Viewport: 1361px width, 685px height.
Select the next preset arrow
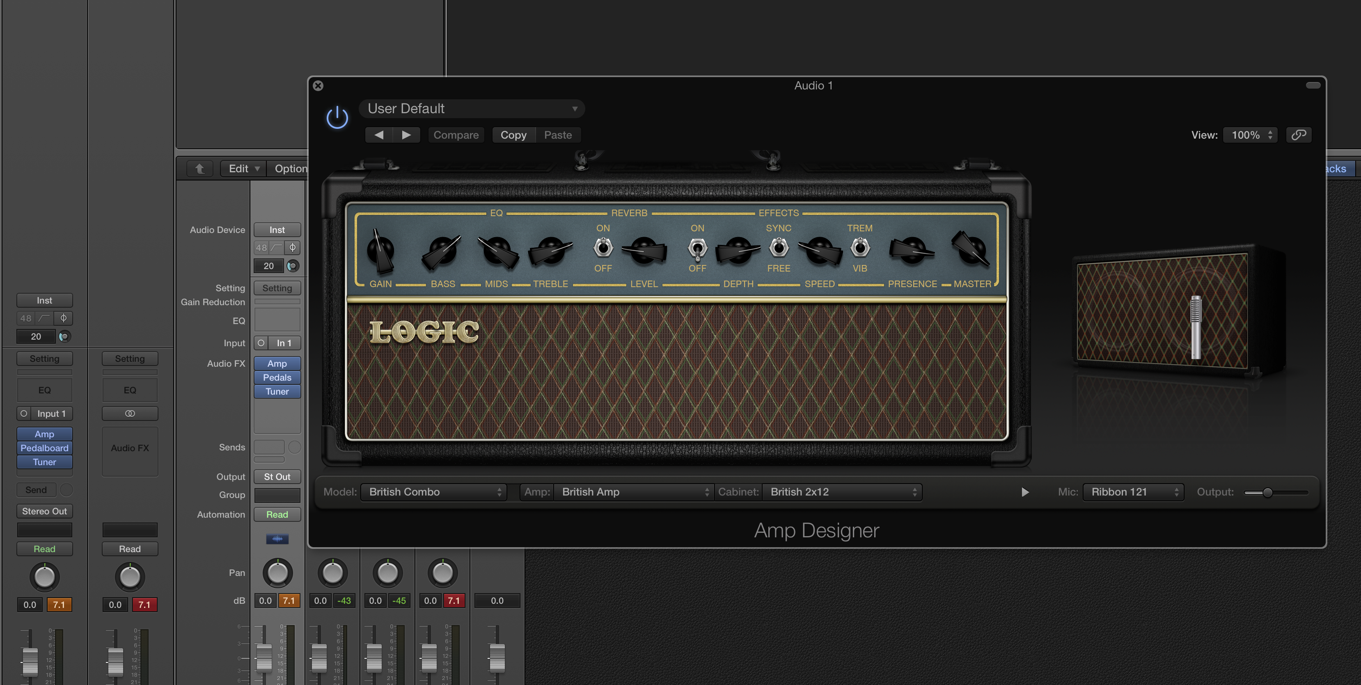pos(406,135)
